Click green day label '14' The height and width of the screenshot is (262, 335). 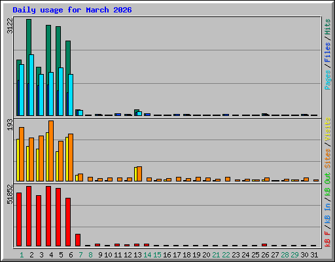coord(147,255)
